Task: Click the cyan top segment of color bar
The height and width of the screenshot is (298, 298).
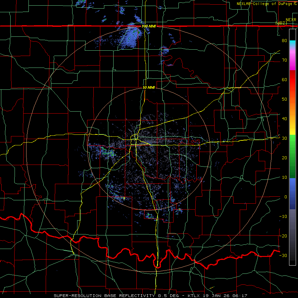Action: click(x=292, y=44)
